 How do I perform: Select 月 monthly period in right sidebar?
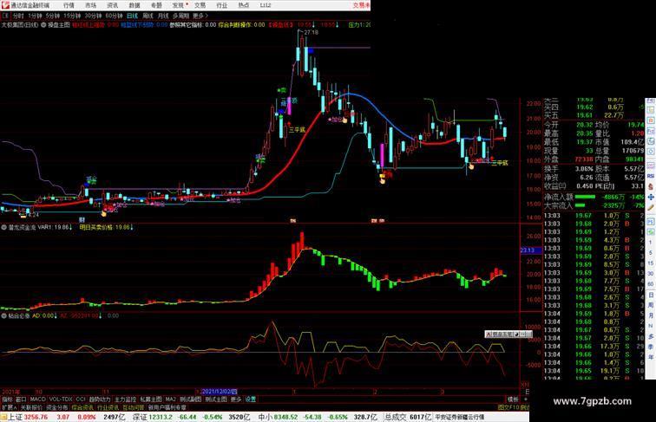651,315
